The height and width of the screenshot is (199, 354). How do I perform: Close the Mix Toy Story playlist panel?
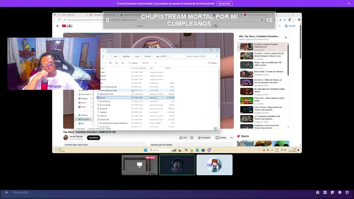click(x=286, y=37)
